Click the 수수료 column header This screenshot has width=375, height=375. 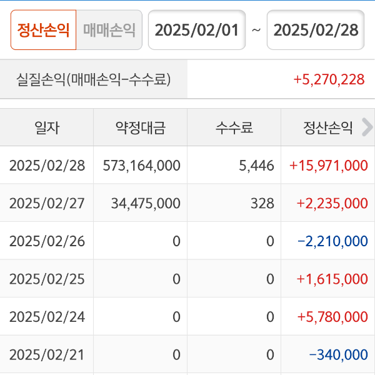point(234,128)
